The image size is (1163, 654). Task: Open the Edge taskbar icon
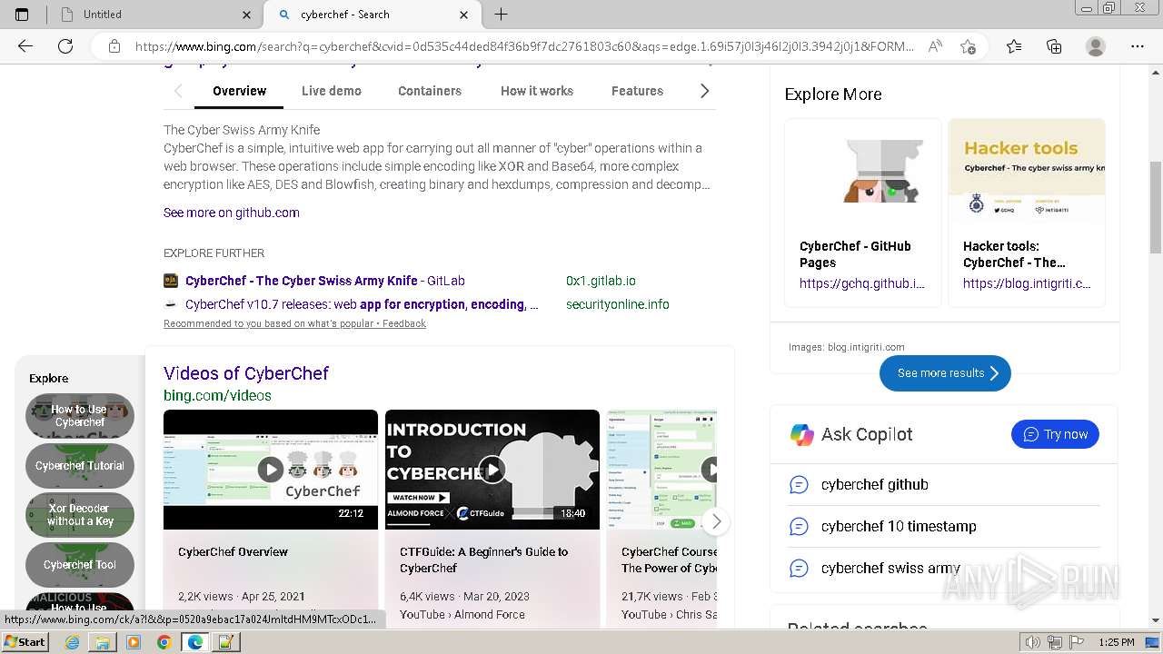194,642
